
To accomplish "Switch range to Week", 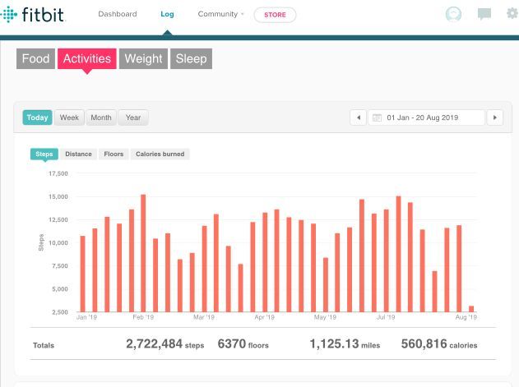I will [x=69, y=117].
